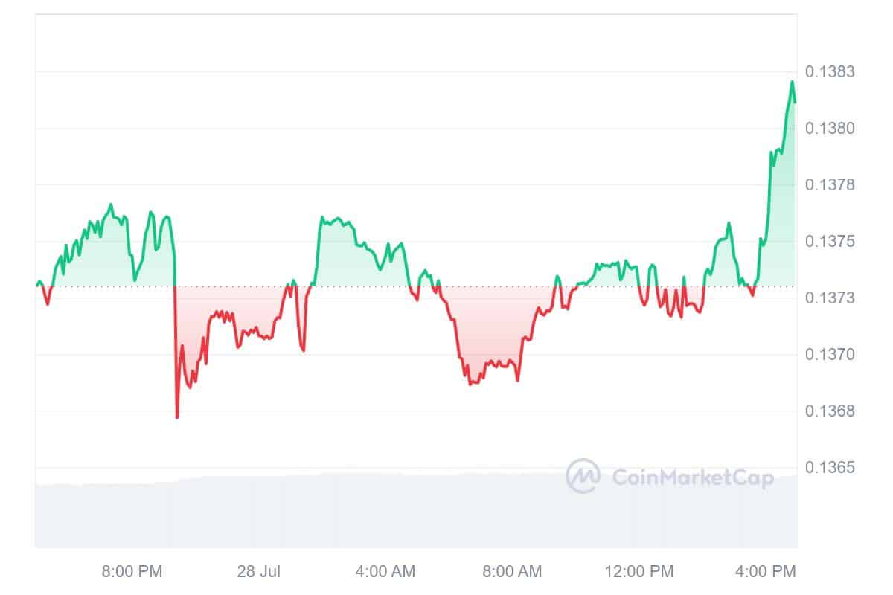Screen dimensions: 893x595
Task: Click the dotted baseline left of the red drop
Action: [112, 286]
